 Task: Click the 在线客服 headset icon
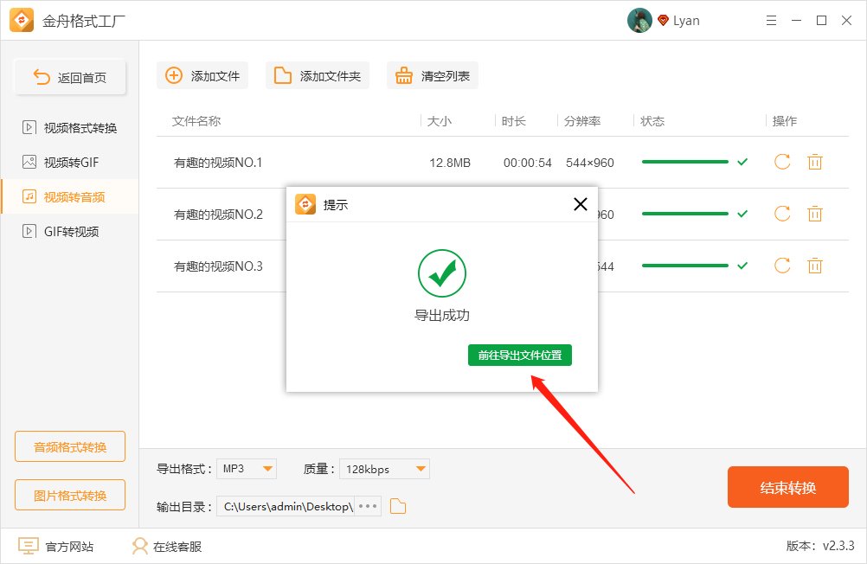point(139,546)
